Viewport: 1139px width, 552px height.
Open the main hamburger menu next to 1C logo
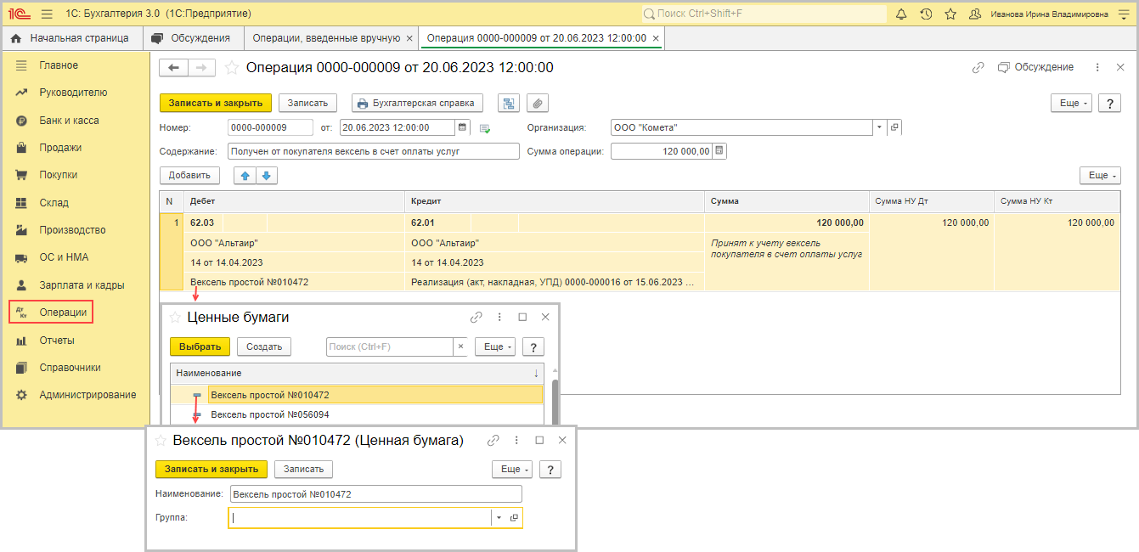pyautogui.click(x=46, y=14)
